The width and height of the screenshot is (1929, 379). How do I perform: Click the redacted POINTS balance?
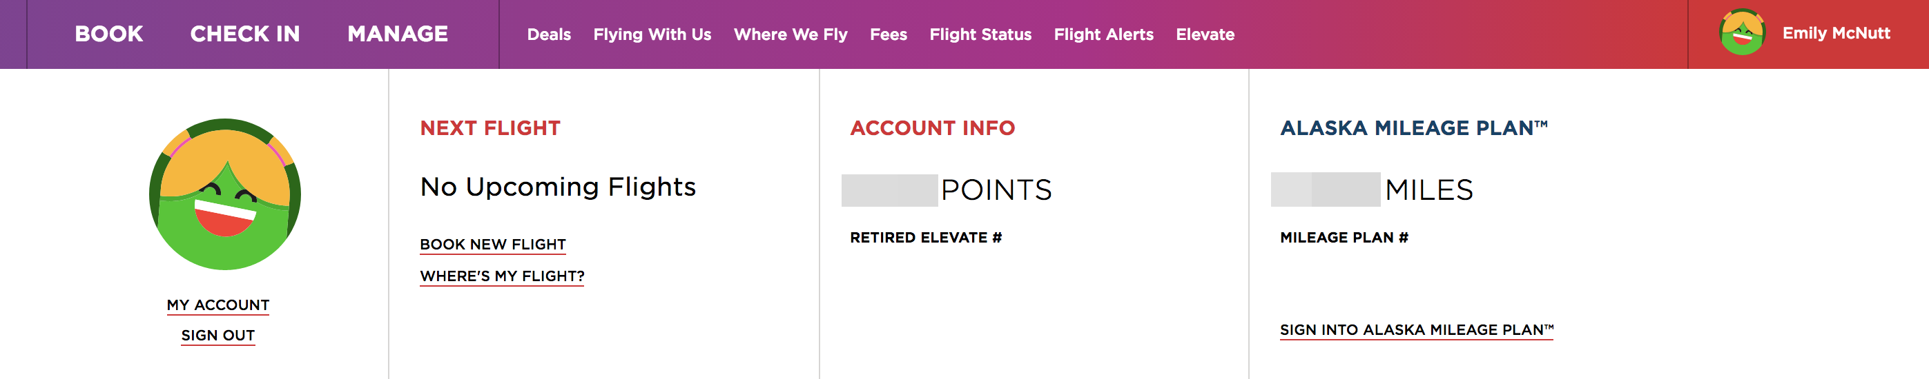pos(889,190)
